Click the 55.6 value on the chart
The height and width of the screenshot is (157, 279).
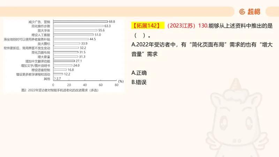coord(101,30)
